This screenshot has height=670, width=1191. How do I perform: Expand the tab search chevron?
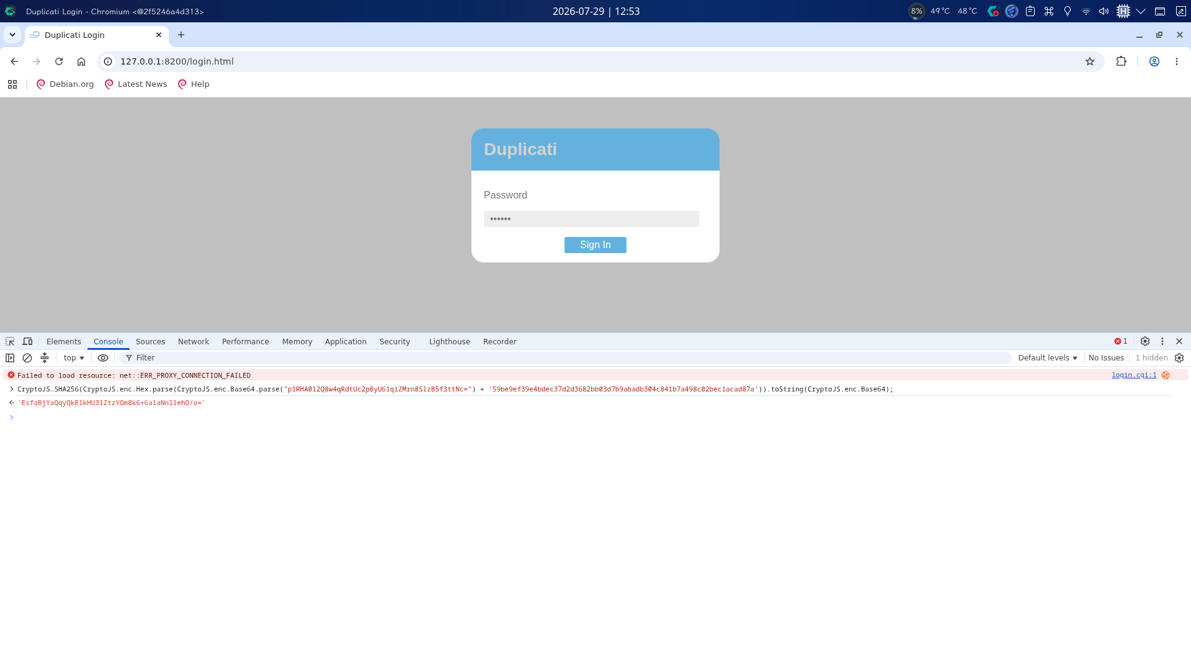pyautogui.click(x=12, y=35)
